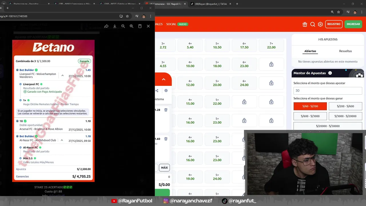Choose the S/600 - S/3000 win range
This screenshot has height=206, width=366.
[310, 116]
